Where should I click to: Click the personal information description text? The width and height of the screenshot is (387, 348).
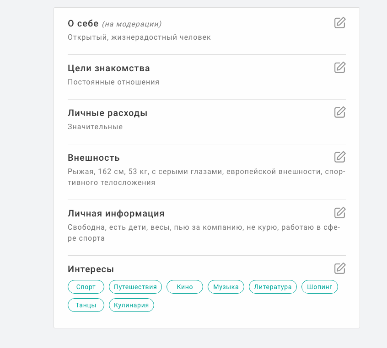pyautogui.click(x=204, y=232)
